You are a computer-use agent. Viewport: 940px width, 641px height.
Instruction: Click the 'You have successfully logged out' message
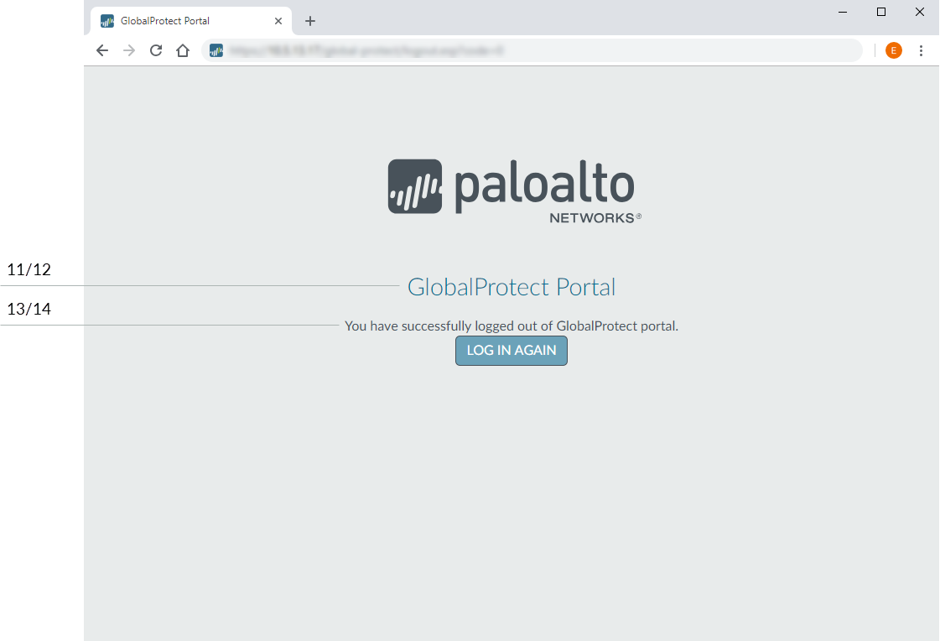(x=512, y=326)
